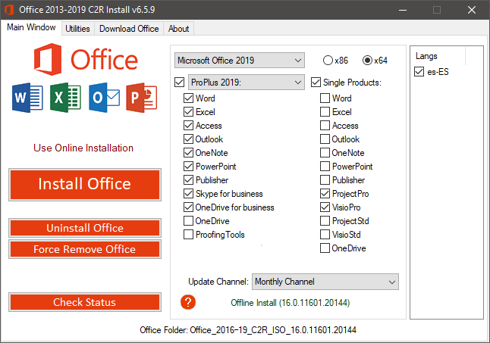
Task: Check Access under Single Products
Action: click(325, 126)
